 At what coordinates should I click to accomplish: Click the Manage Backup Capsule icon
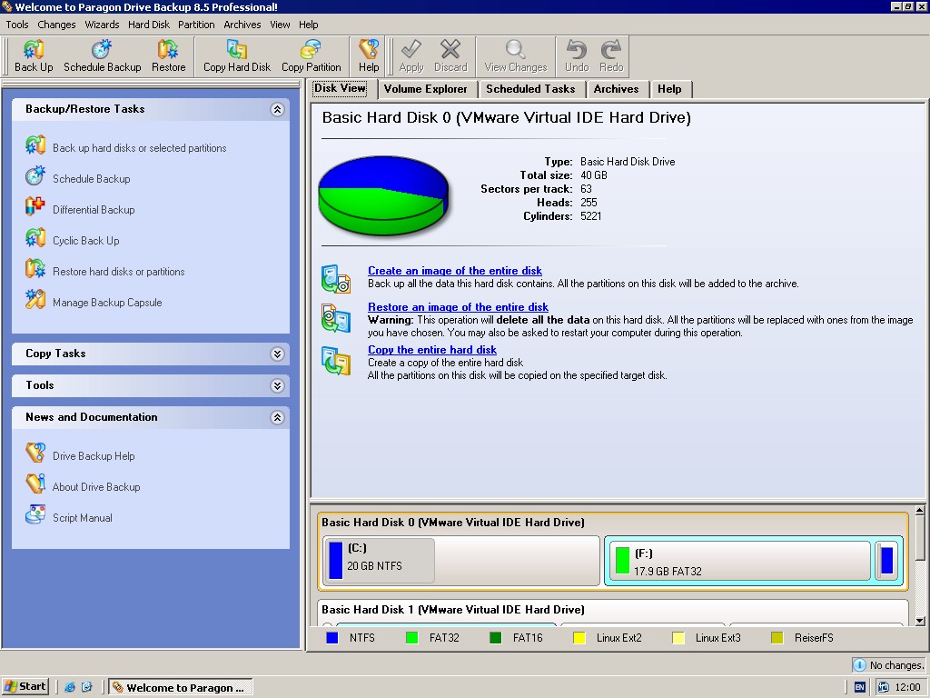35,300
